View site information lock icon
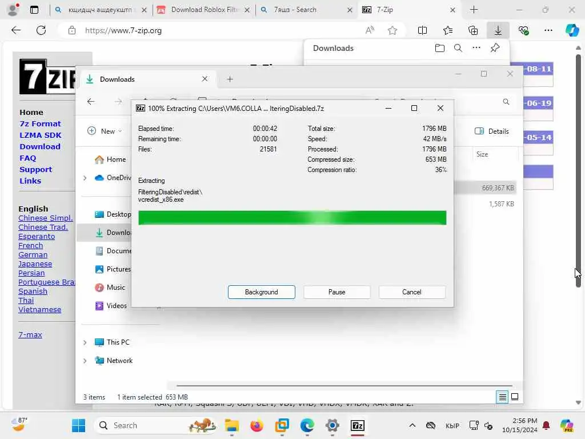This screenshot has width=585, height=439. coord(72,30)
